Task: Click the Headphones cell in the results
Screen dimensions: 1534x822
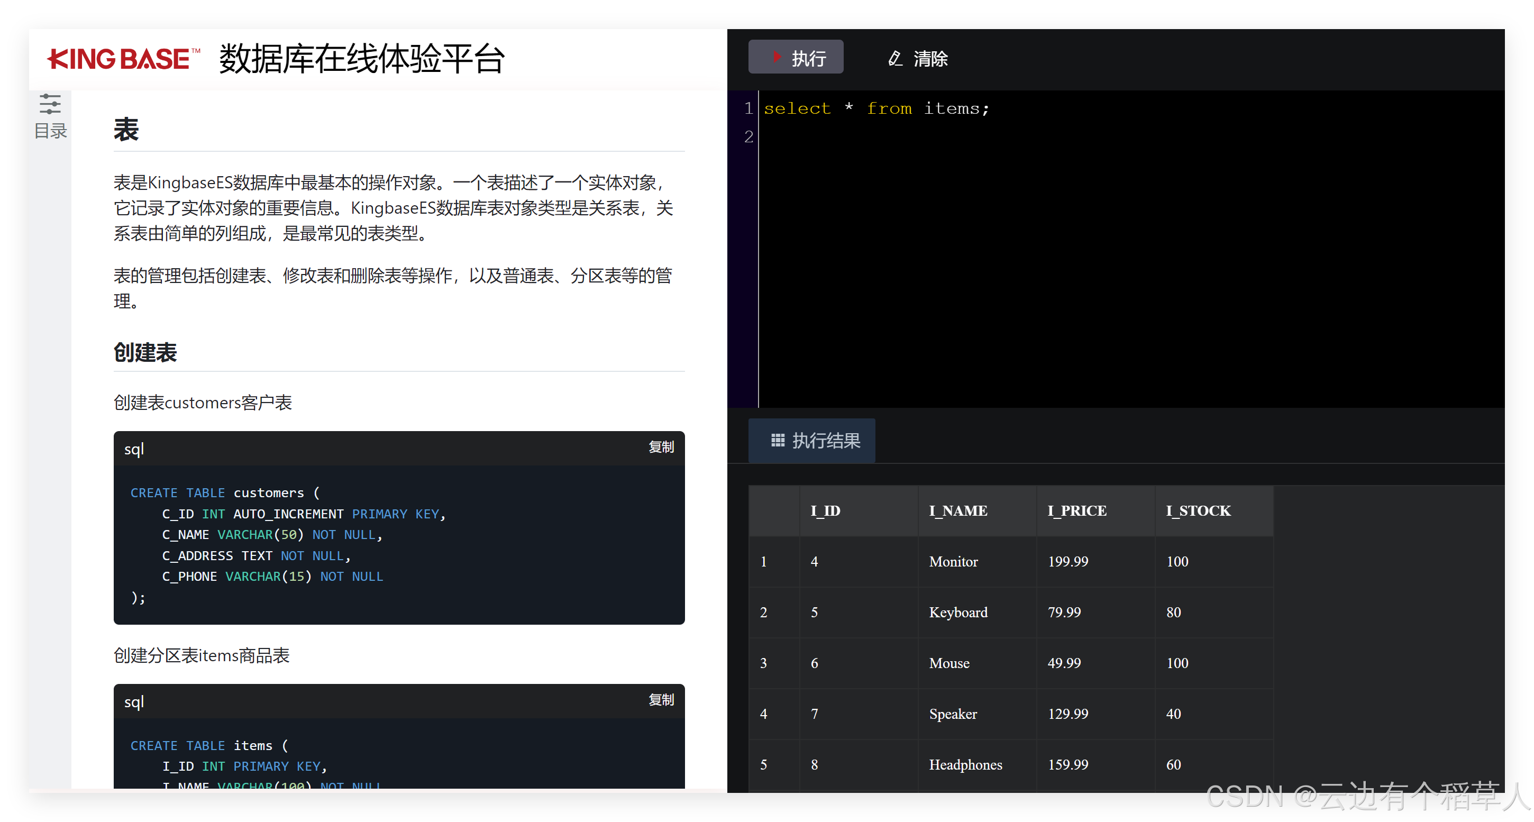Action: (x=965, y=764)
